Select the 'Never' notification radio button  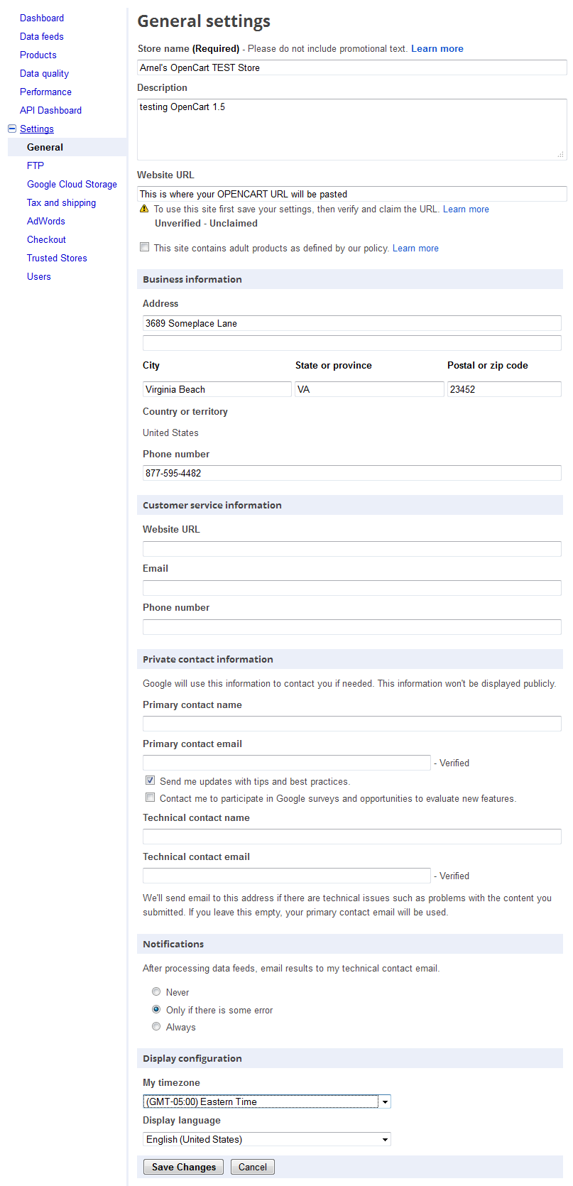(156, 991)
